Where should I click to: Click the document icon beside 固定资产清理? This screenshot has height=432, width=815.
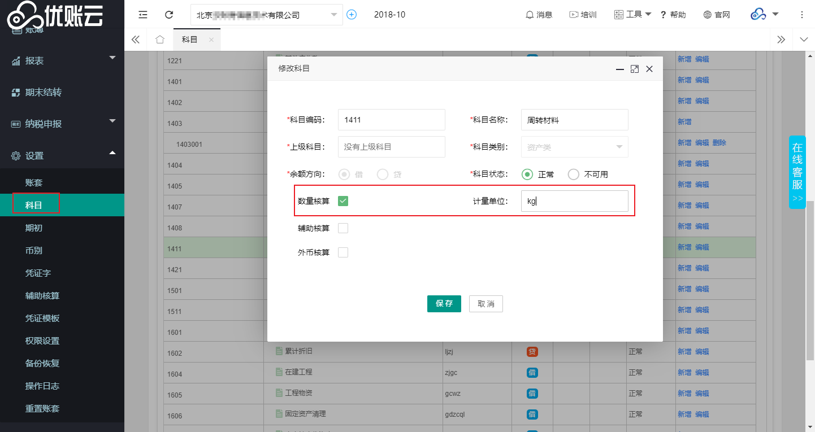tap(279, 413)
